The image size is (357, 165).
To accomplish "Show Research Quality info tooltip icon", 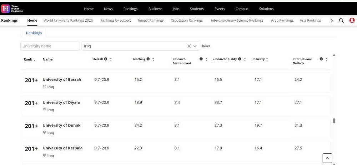I will (x=240, y=59).
